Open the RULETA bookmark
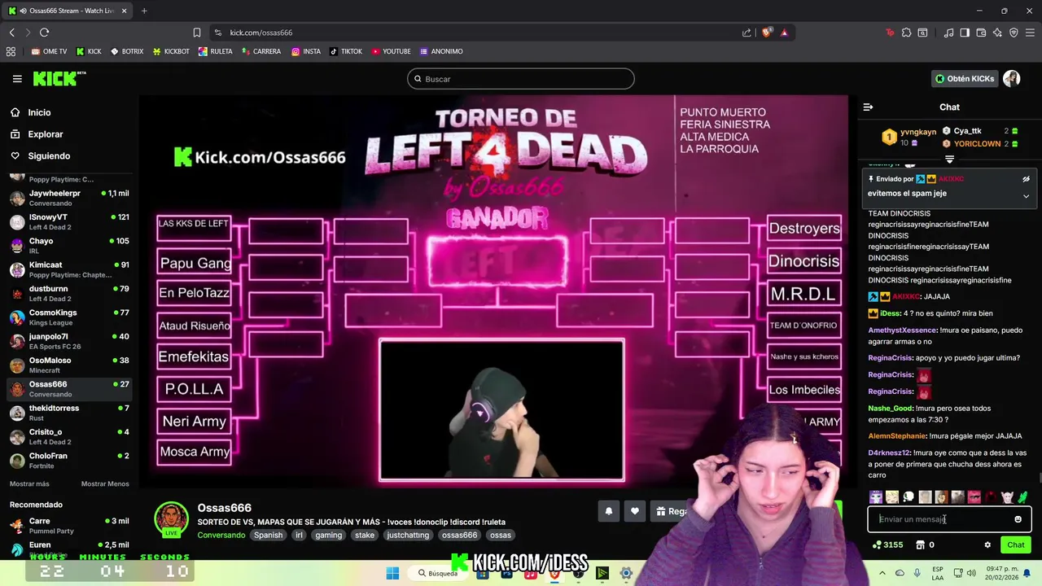This screenshot has height=586, width=1042. pos(215,51)
